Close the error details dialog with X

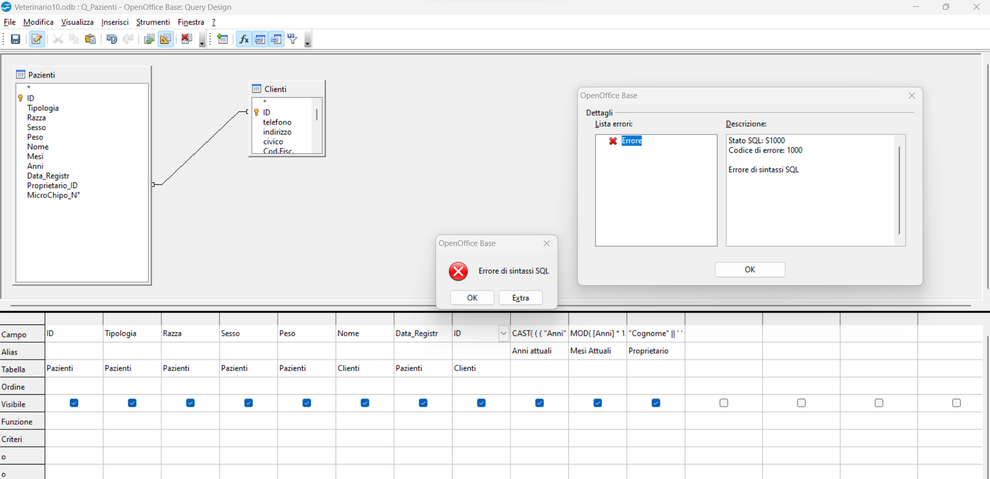912,96
